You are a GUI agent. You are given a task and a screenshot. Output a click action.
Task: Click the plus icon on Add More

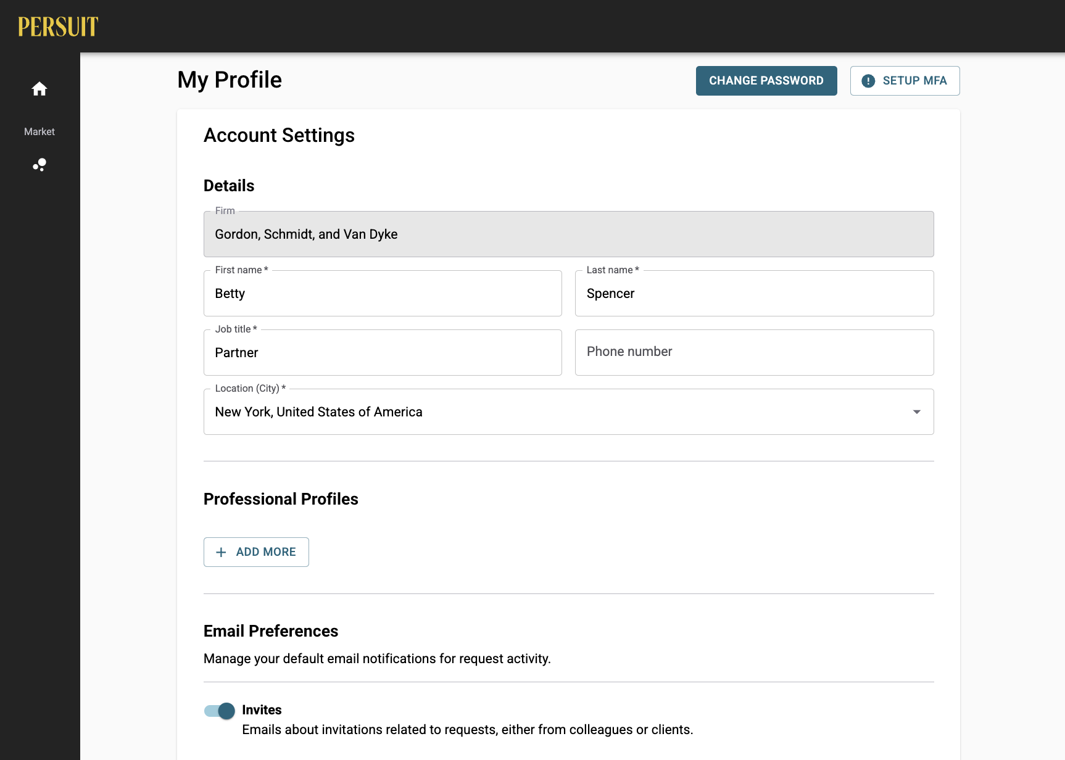pyautogui.click(x=221, y=552)
